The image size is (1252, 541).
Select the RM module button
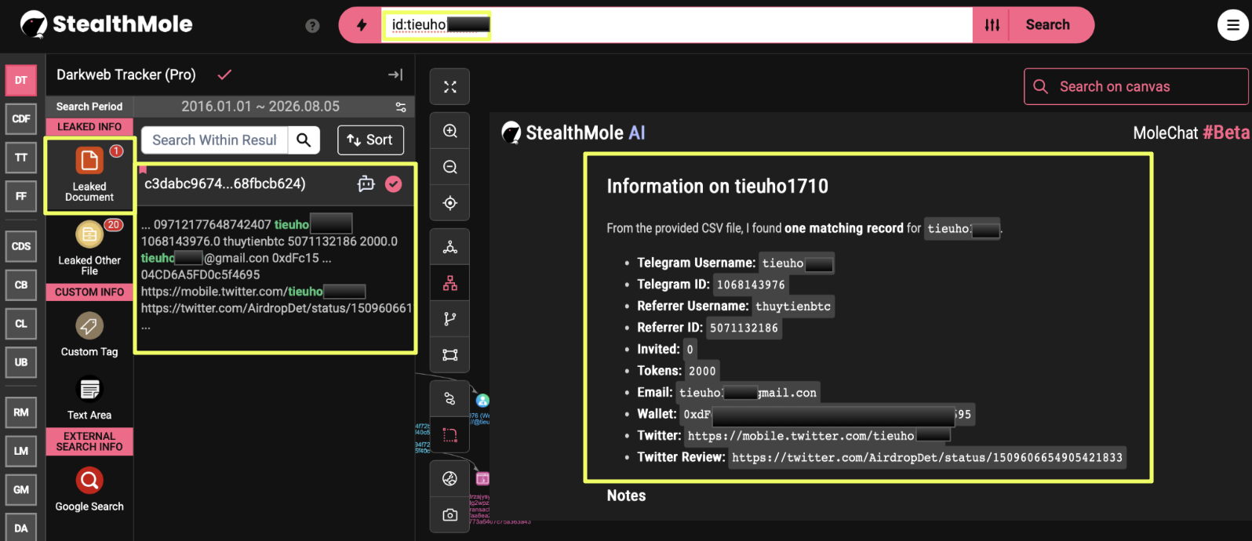click(x=21, y=412)
